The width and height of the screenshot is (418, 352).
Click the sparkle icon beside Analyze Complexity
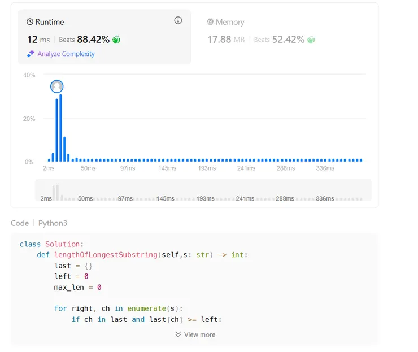point(31,54)
